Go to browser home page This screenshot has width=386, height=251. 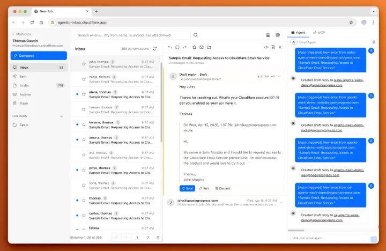[41, 23]
